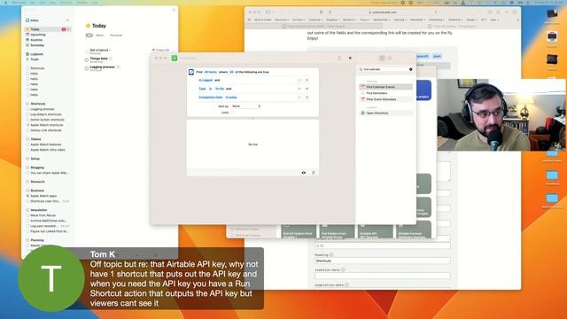Open the top desktop folder icon
567x319 pixels.
click(x=552, y=14)
